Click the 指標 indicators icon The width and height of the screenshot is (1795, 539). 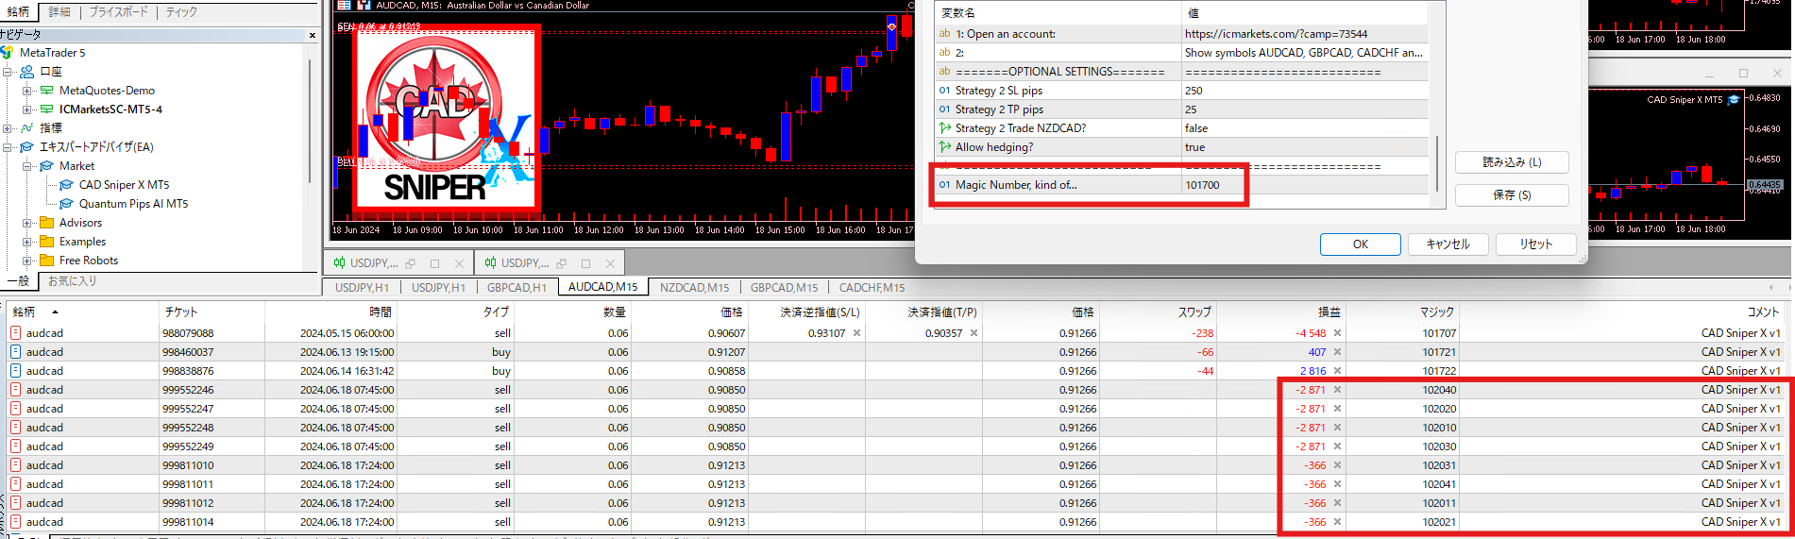[x=27, y=128]
